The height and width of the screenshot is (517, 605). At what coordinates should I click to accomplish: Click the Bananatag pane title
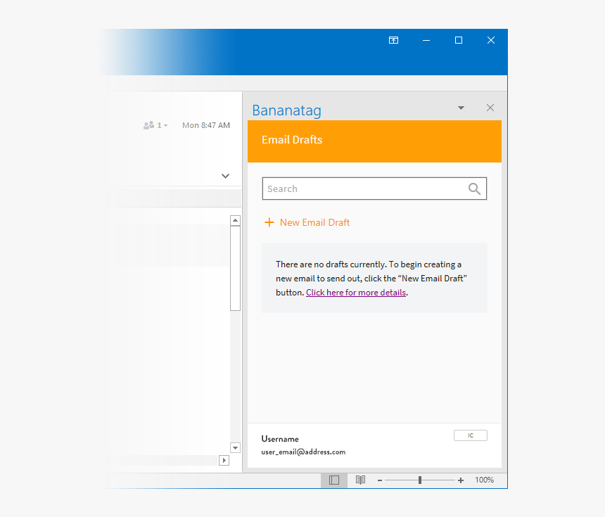(x=287, y=110)
